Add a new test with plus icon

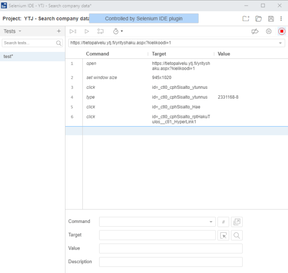point(59,31)
